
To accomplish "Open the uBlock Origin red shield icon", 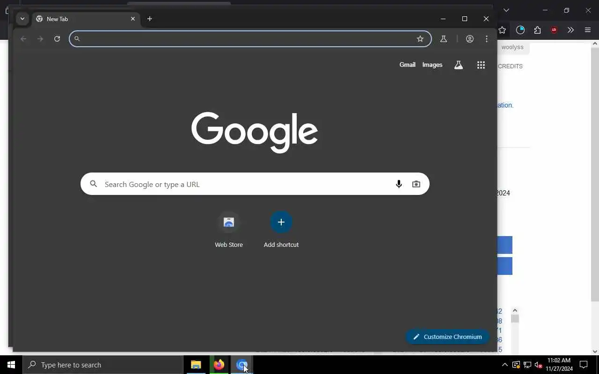I will (554, 30).
